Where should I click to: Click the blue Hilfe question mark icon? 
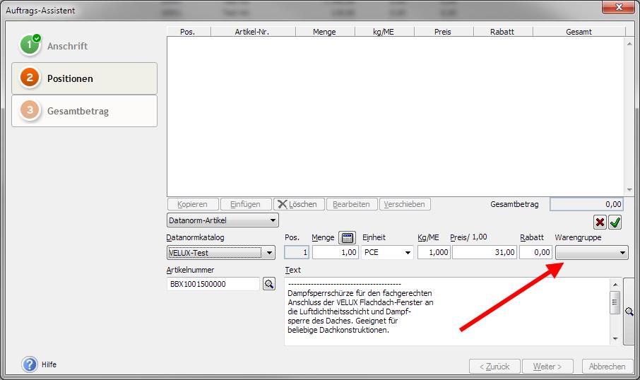pos(30,364)
